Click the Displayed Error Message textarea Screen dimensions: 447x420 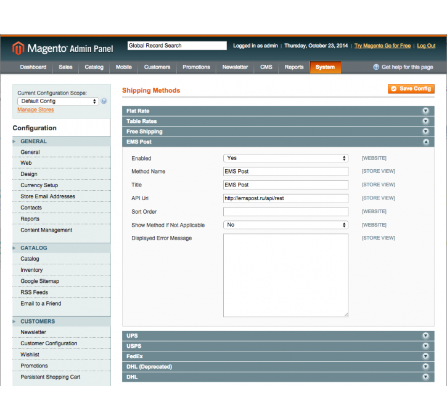pyautogui.click(x=285, y=275)
